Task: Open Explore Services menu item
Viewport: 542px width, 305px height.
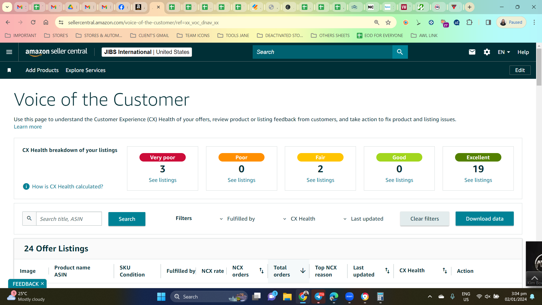Action: point(86,70)
